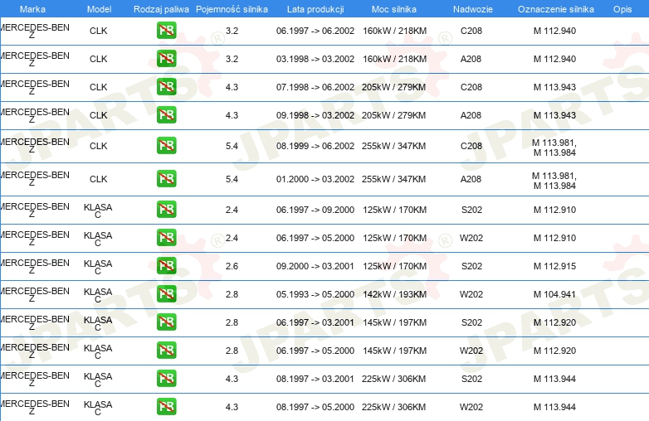The height and width of the screenshot is (421, 649).
Task: Click W202 in the M 104.941 row
Action: coord(471,294)
